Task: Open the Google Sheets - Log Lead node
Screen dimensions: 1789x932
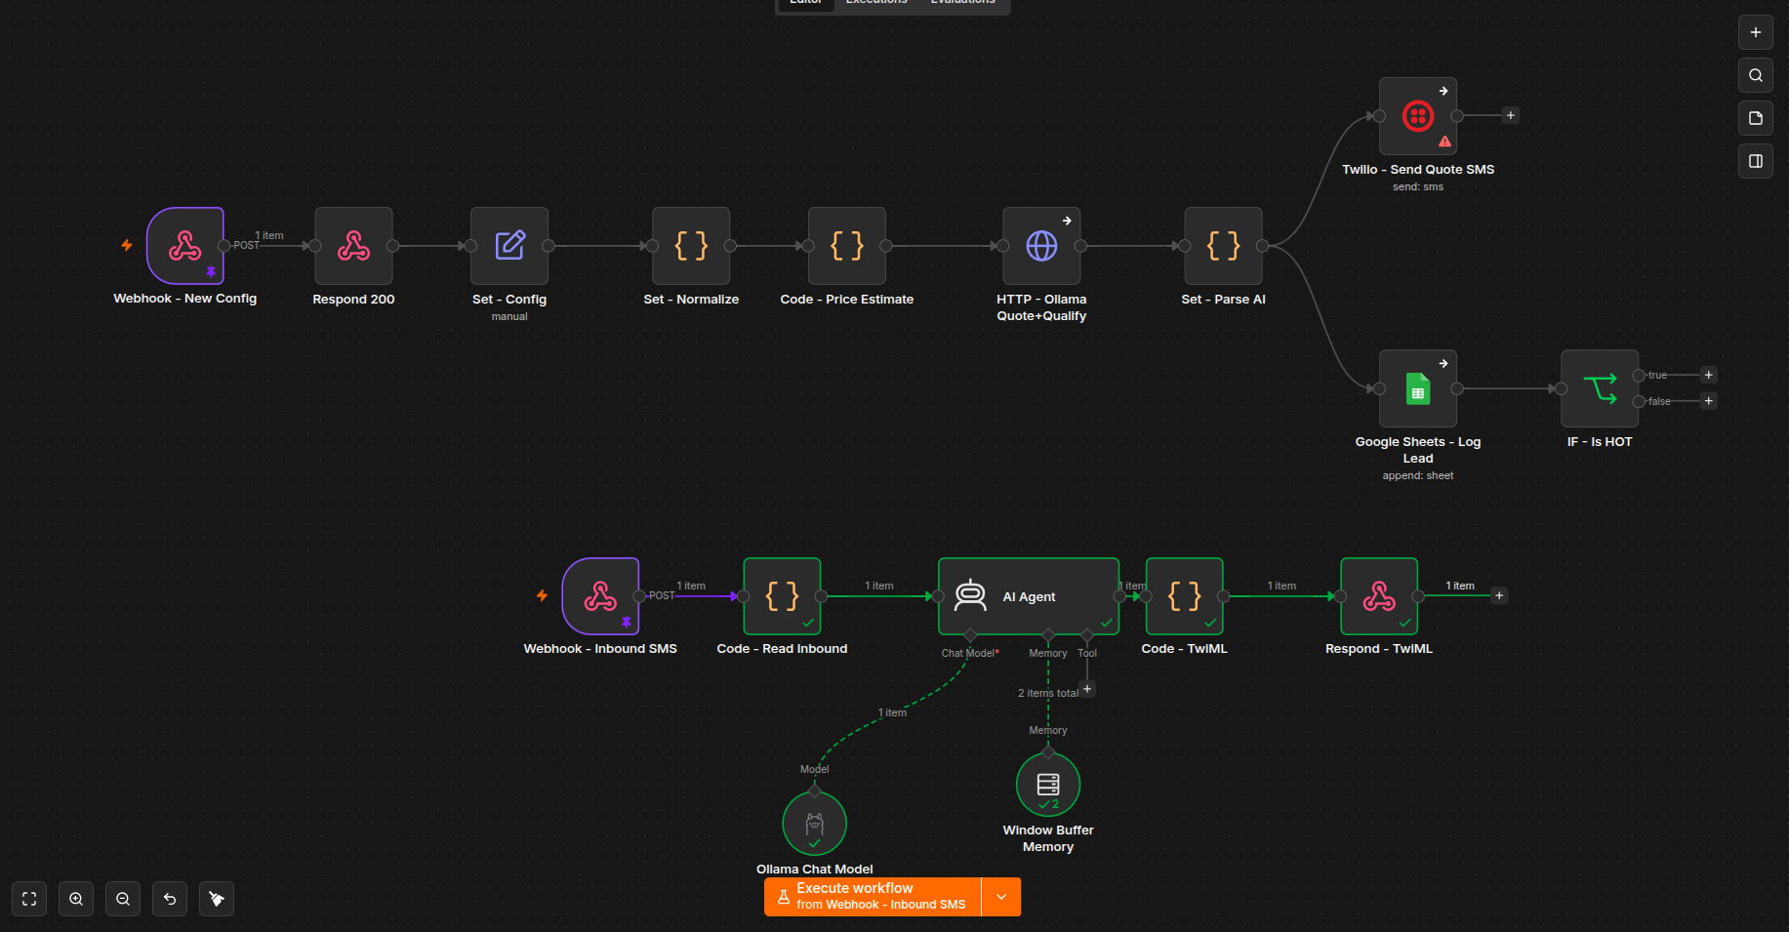Action: 1418,388
